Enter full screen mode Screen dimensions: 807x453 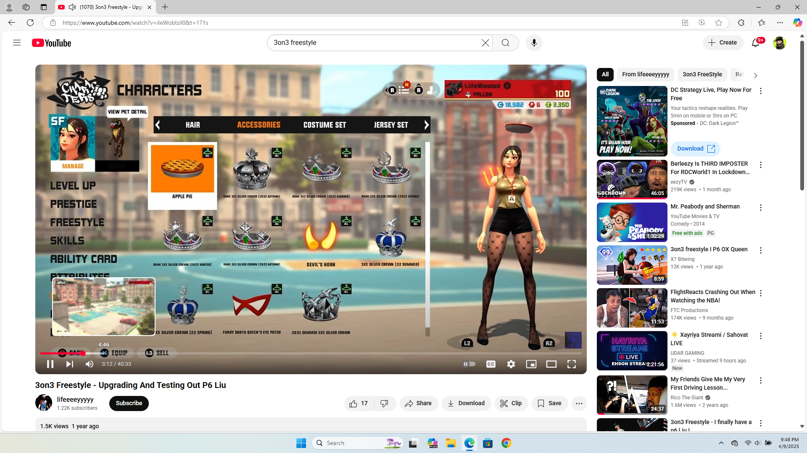tap(572, 364)
